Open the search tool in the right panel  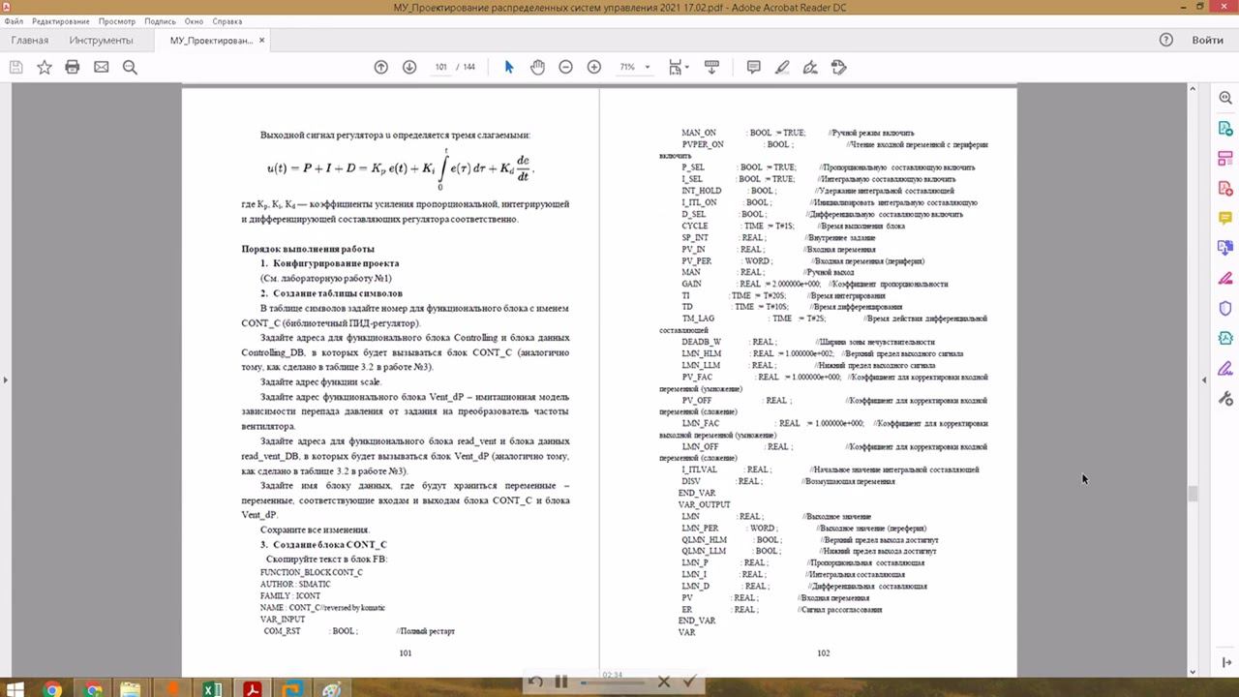point(1225,98)
